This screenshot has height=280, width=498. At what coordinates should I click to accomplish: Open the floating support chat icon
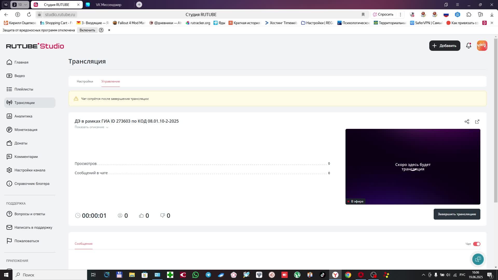[x=478, y=259]
